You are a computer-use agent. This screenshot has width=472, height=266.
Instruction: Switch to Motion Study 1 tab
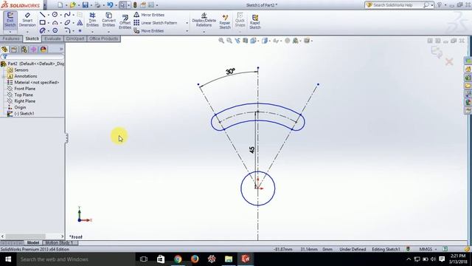click(x=59, y=243)
